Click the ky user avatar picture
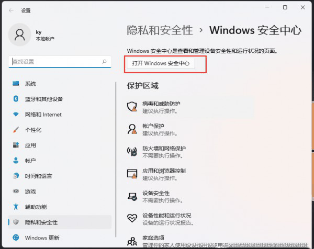The width and height of the screenshot is (314, 249). 20,35
